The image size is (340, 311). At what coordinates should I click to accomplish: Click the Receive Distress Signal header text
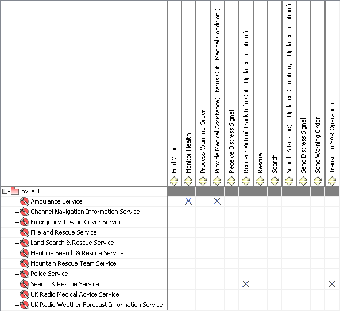[x=231, y=142]
